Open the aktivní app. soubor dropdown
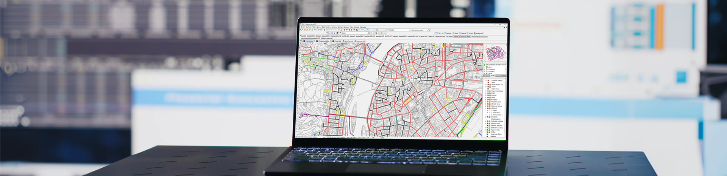 coord(419,30)
